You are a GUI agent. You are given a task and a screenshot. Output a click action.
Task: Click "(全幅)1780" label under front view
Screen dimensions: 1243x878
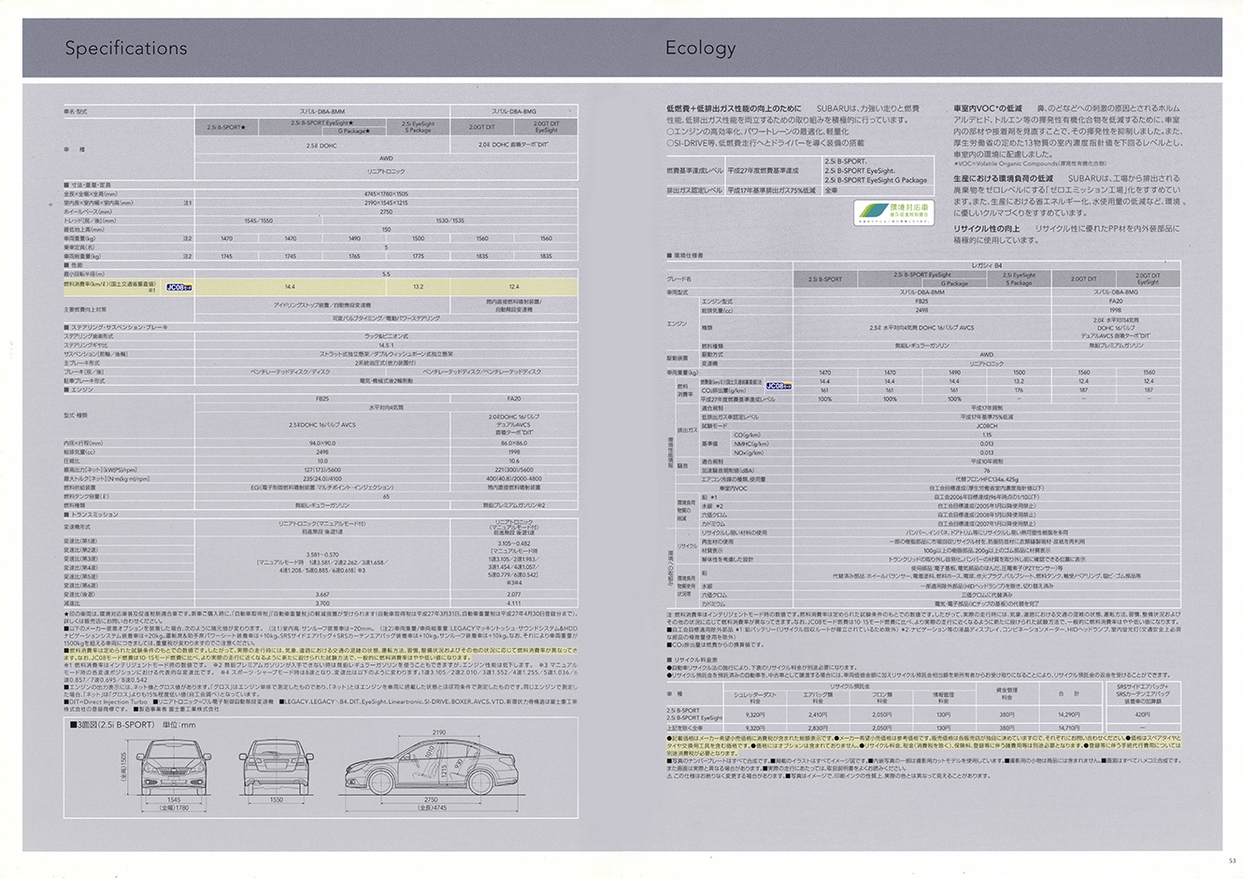point(174,807)
